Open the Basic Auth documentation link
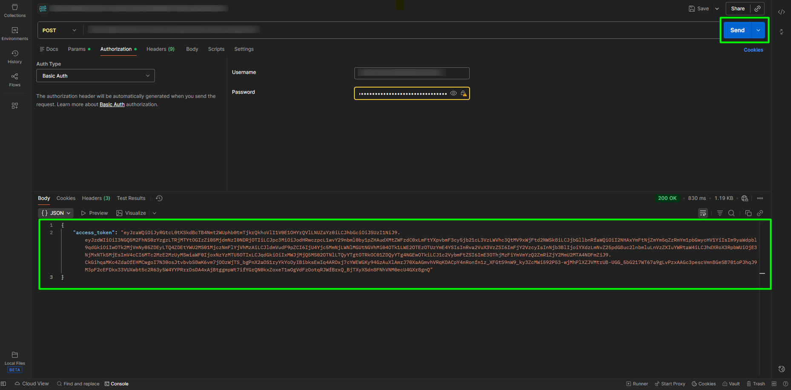 tap(112, 104)
